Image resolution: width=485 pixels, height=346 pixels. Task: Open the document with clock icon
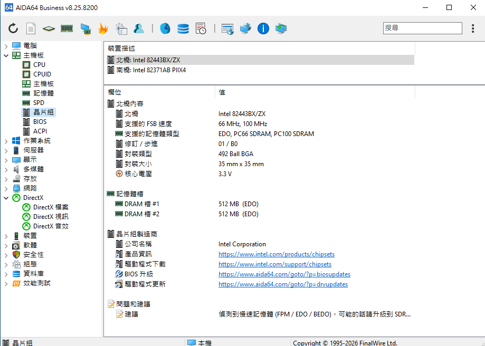point(201,28)
